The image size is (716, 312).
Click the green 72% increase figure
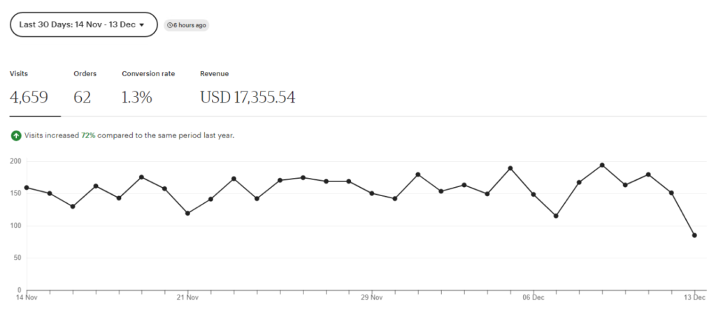88,135
